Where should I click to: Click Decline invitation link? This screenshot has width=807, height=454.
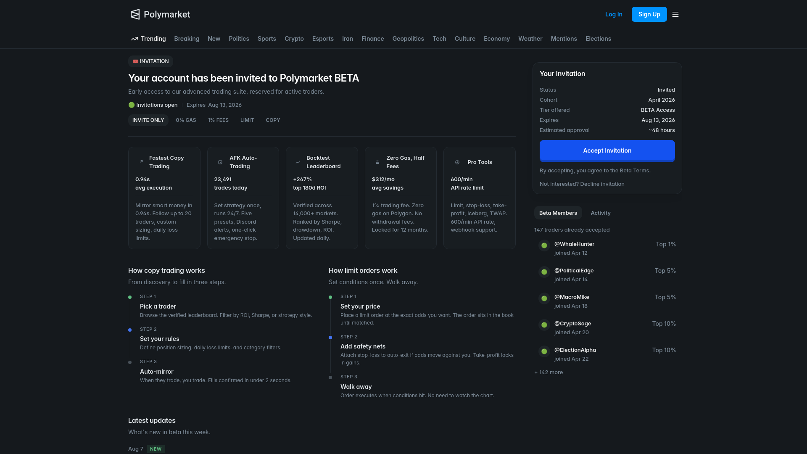[602, 184]
